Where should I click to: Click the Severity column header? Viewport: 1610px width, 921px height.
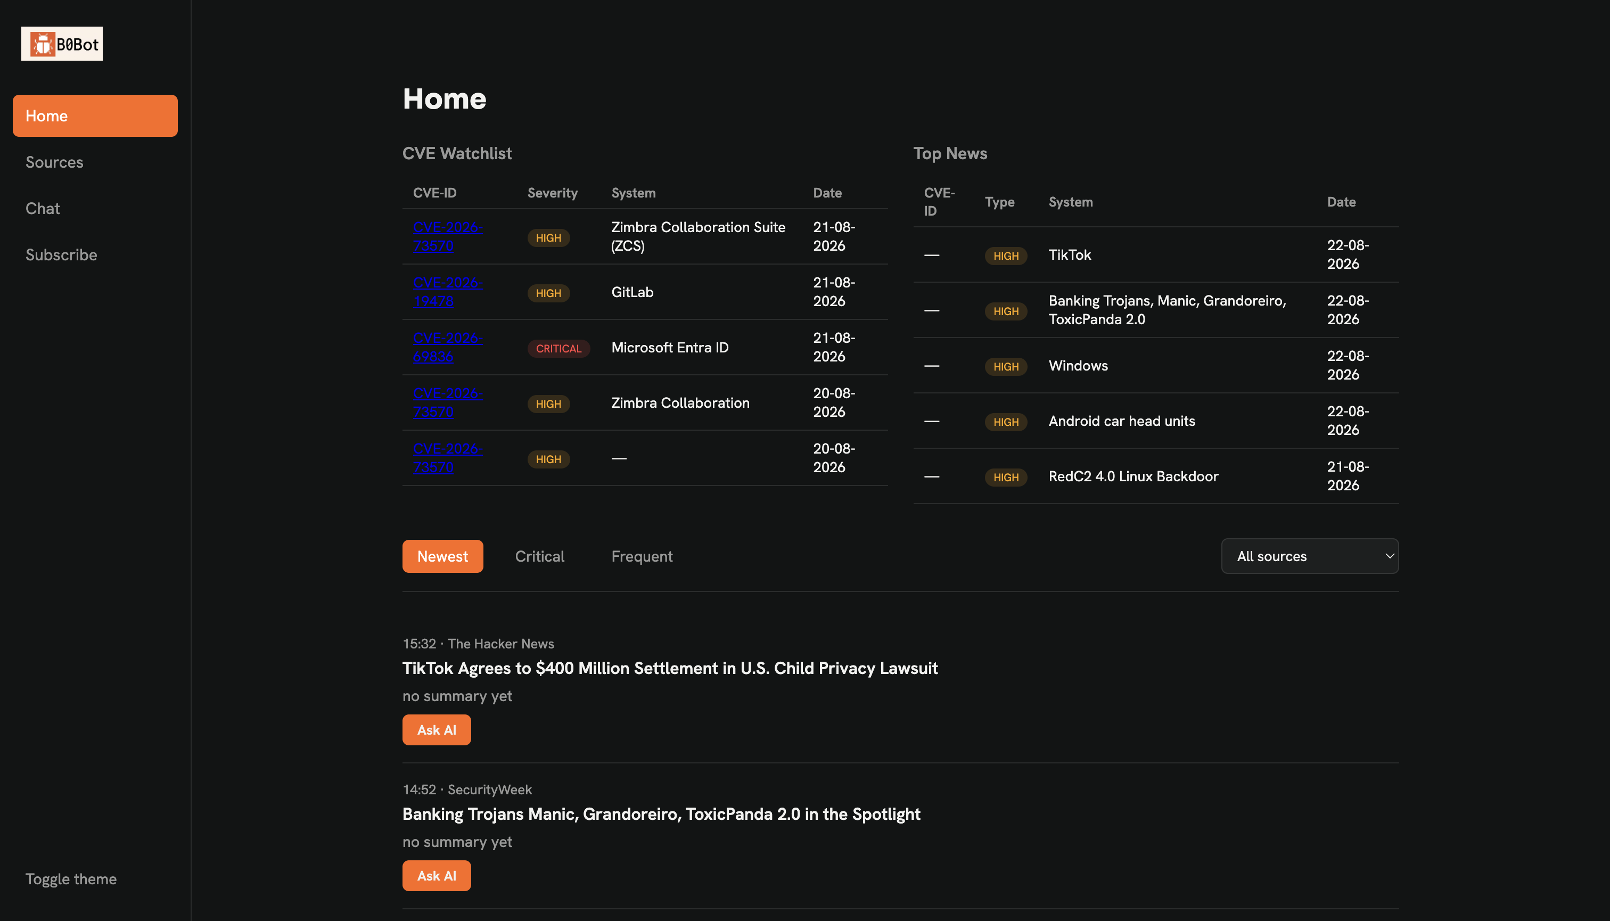(x=552, y=193)
